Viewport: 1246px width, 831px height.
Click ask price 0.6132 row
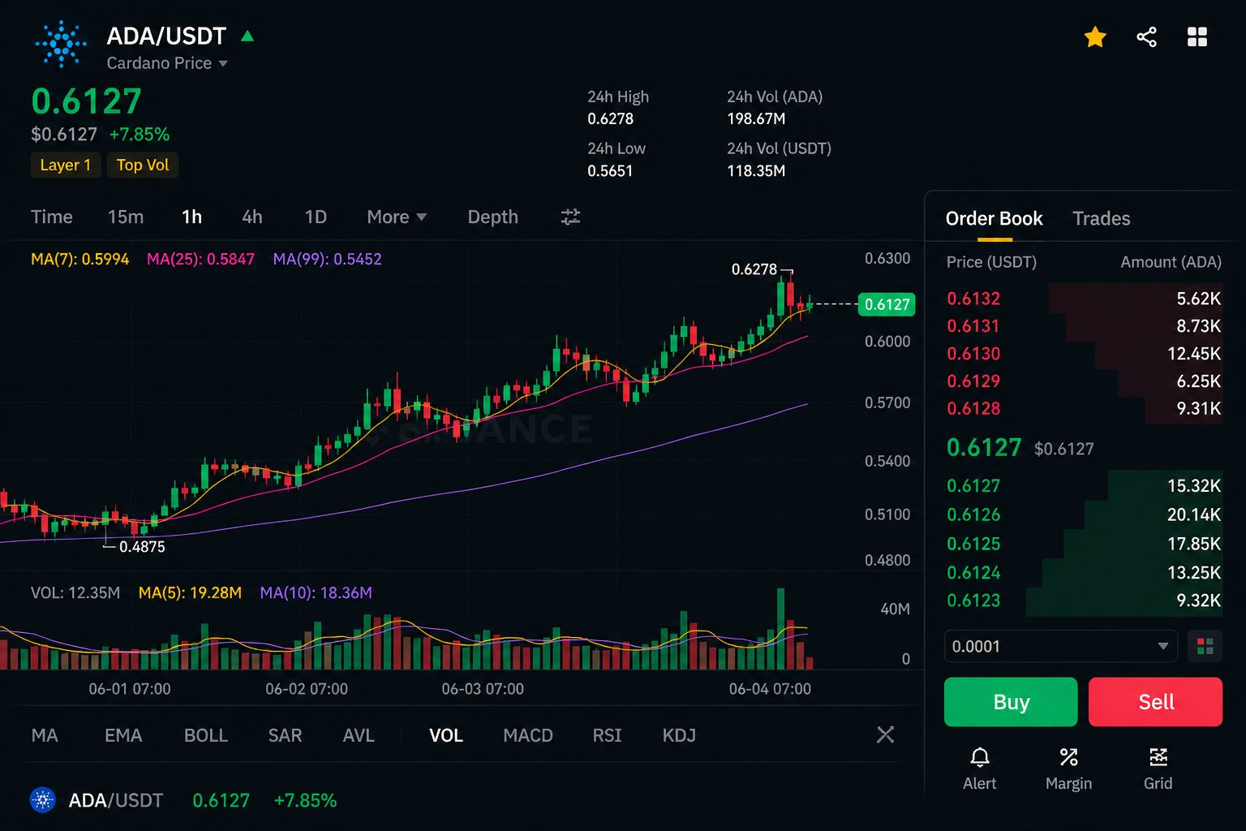[1084, 299]
